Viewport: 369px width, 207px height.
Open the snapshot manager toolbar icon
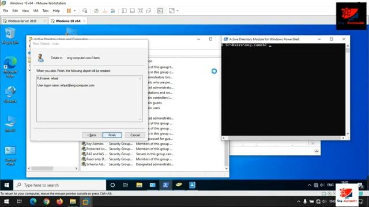[x=113, y=11]
